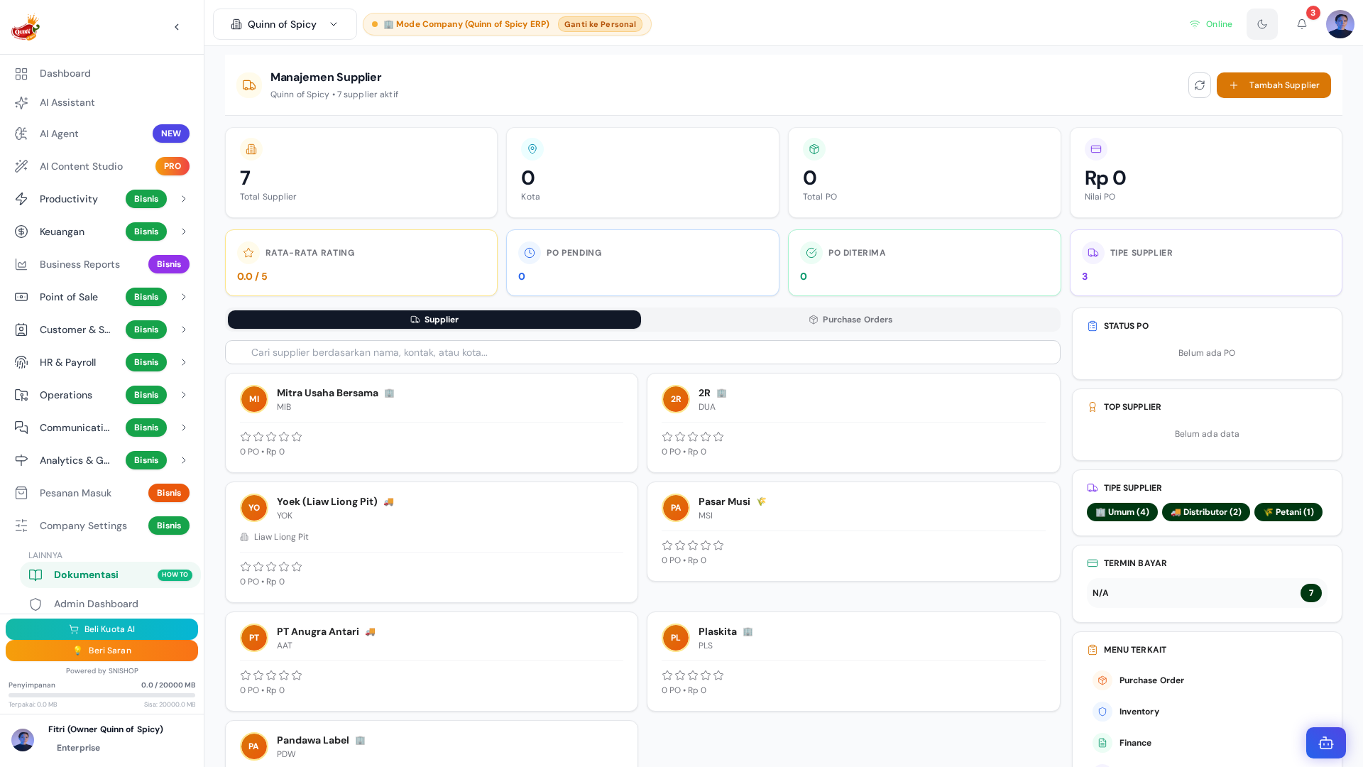
Task: Click the Tambah Supplier button
Action: tap(1274, 85)
